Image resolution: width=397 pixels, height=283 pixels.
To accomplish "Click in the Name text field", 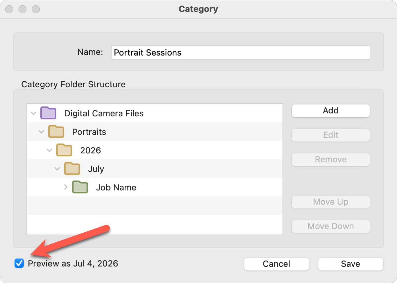I will pyautogui.click(x=241, y=52).
